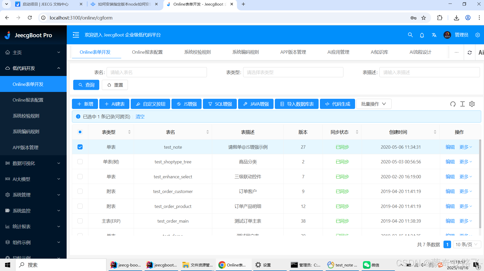The image size is (484, 271).
Task: Switch to the 系统校验规则 tab
Action: point(197,52)
